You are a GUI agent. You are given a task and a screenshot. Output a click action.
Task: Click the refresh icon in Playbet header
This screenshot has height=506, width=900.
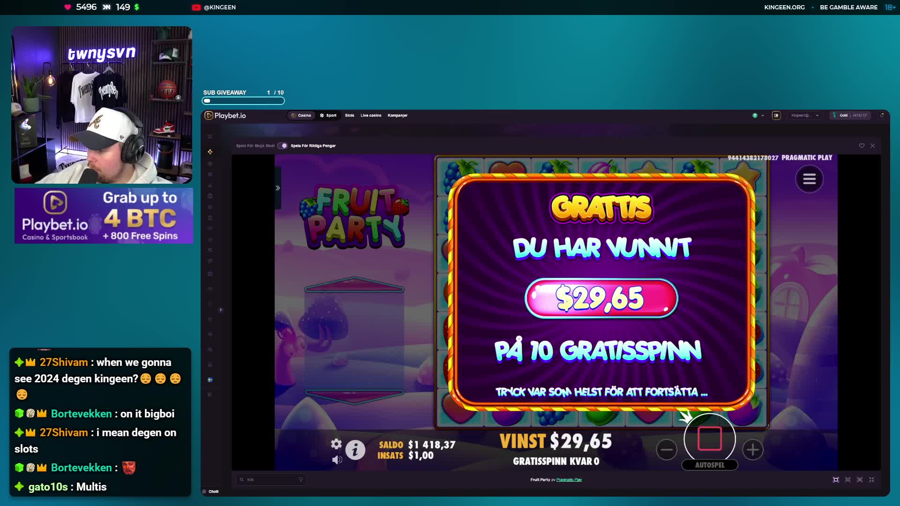tap(882, 115)
